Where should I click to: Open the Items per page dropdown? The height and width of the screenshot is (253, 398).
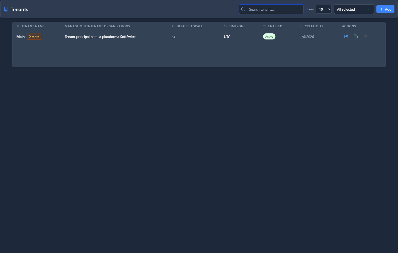pos(324,9)
